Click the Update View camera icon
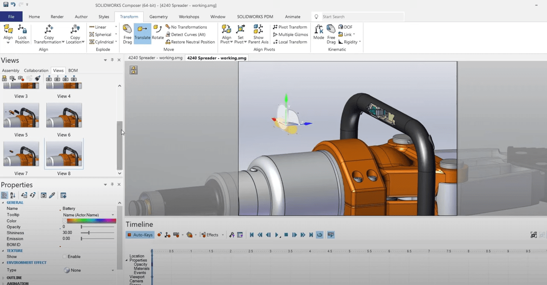 click(12, 78)
